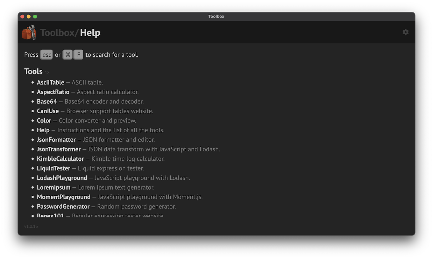433x259 pixels.
Task: Click the v1.0.13 version label
Action: (x=31, y=226)
